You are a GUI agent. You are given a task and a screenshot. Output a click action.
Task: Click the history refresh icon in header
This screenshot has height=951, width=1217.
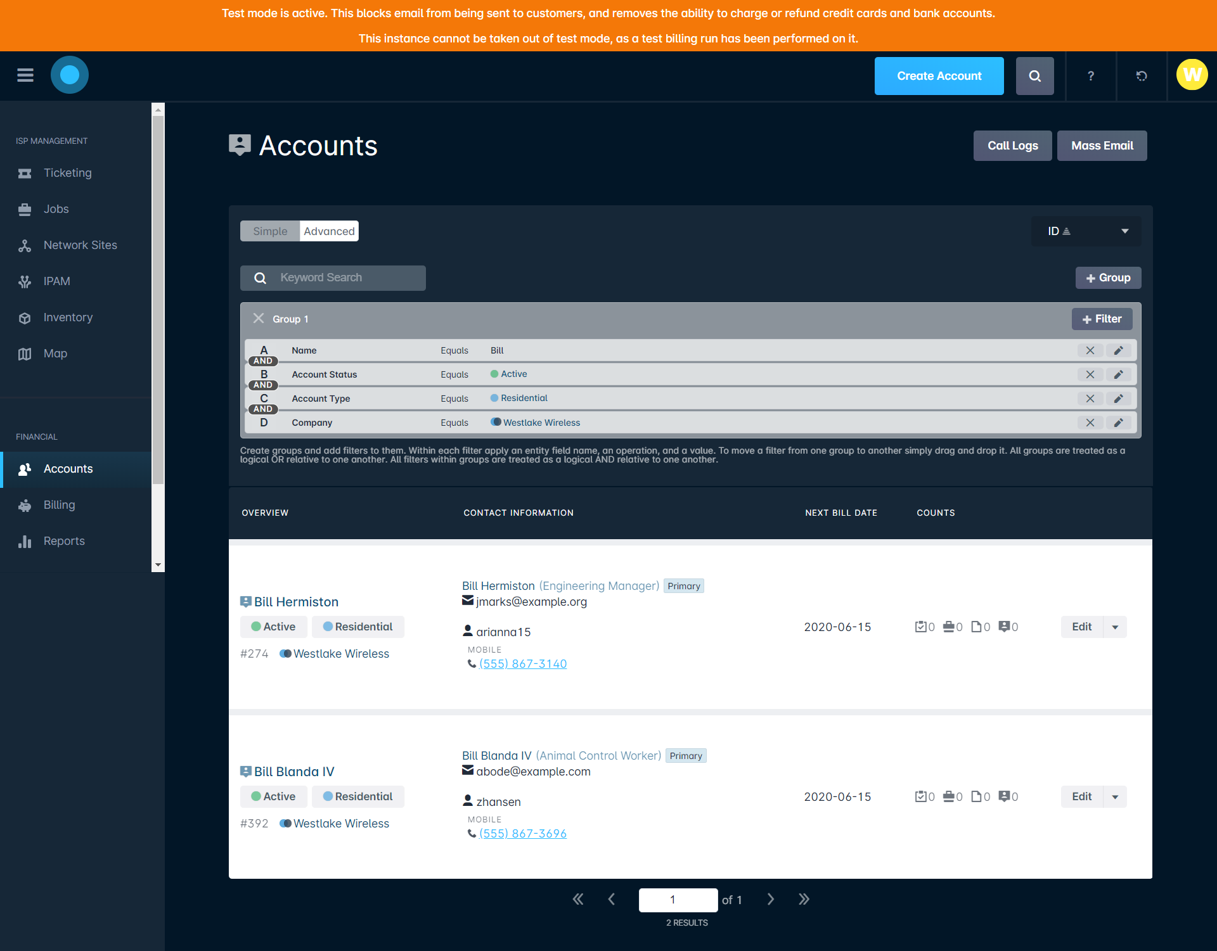(x=1141, y=76)
